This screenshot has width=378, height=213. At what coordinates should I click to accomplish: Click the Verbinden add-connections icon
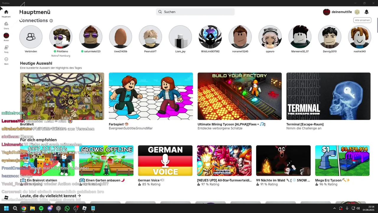coord(31,37)
